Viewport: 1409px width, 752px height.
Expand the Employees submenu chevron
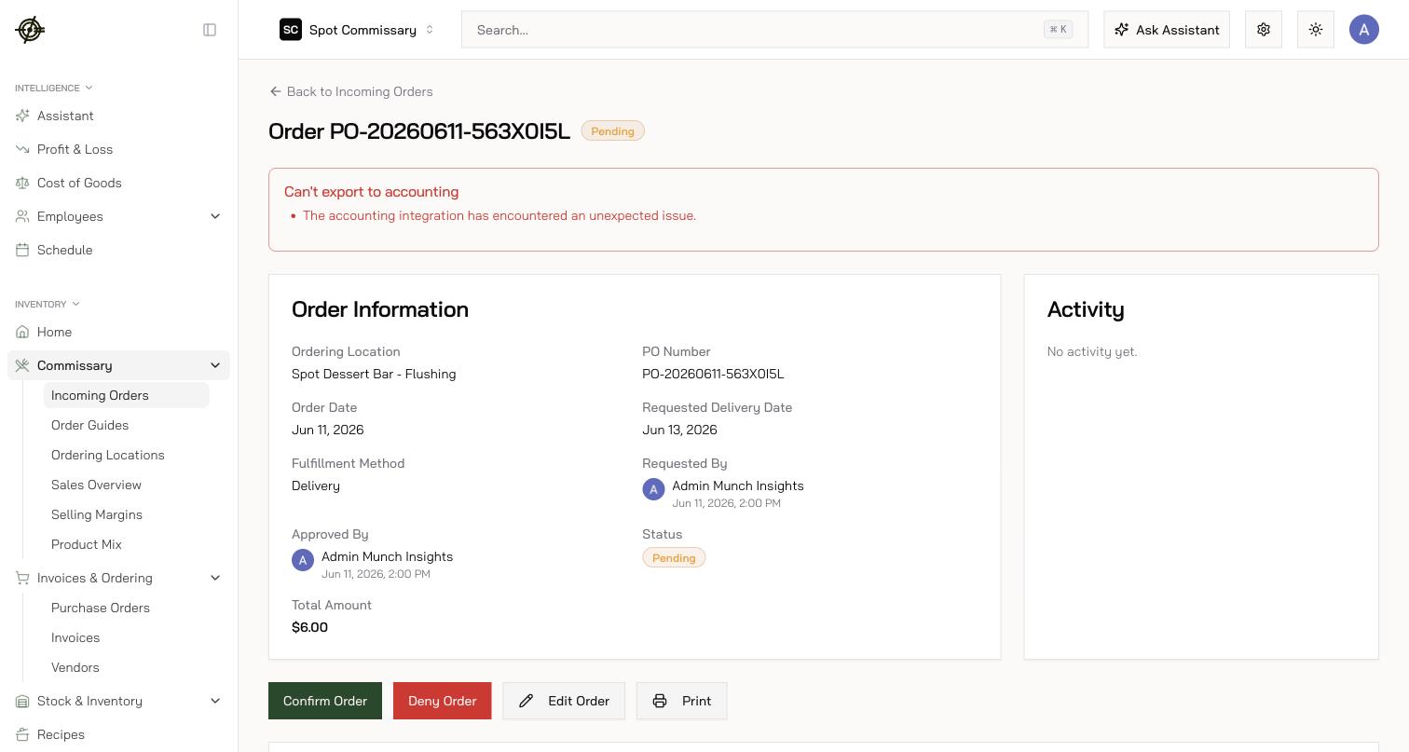click(x=215, y=216)
